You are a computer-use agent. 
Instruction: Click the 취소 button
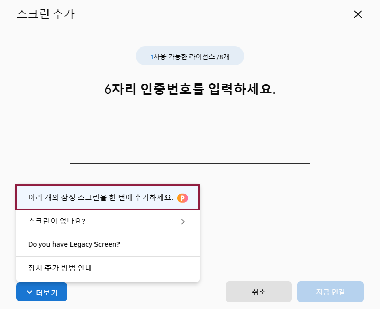pyautogui.click(x=258, y=292)
